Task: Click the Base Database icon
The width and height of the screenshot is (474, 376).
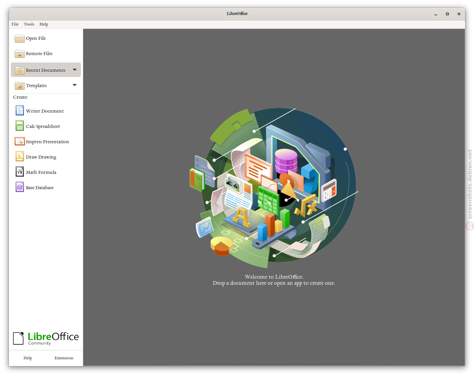Action: [x=20, y=187]
